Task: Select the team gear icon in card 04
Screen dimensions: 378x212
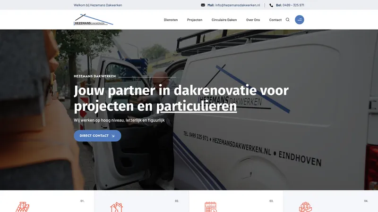Action: point(305,207)
